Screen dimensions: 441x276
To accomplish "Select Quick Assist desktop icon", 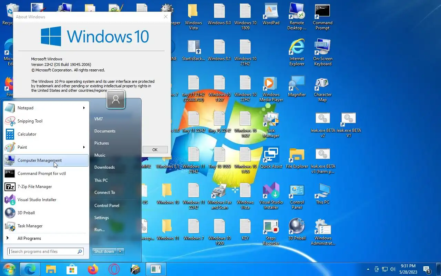I will pos(271,158).
